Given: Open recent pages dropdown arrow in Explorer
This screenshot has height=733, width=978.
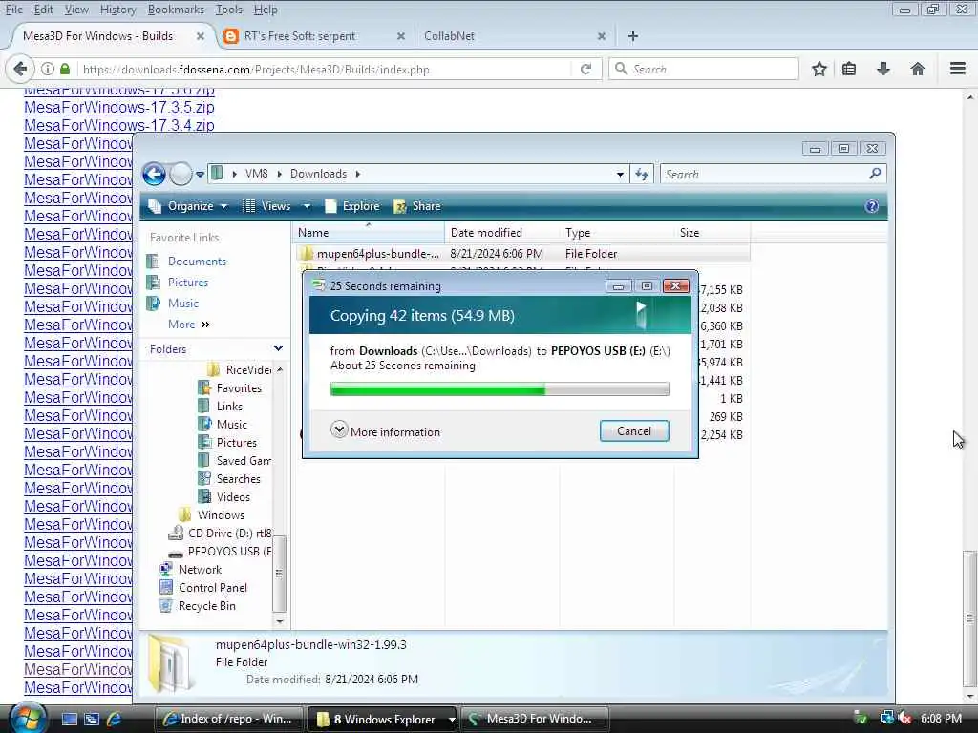Looking at the screenshot, I should 200,175.
